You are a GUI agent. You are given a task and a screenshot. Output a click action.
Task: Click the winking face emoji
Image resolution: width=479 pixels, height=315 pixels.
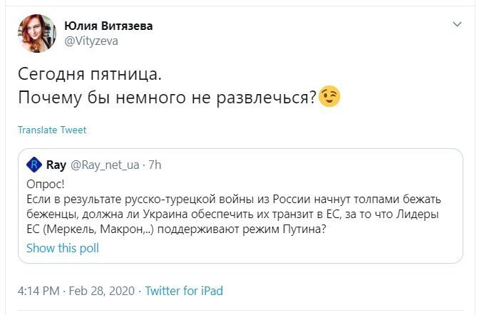[329, 96]
